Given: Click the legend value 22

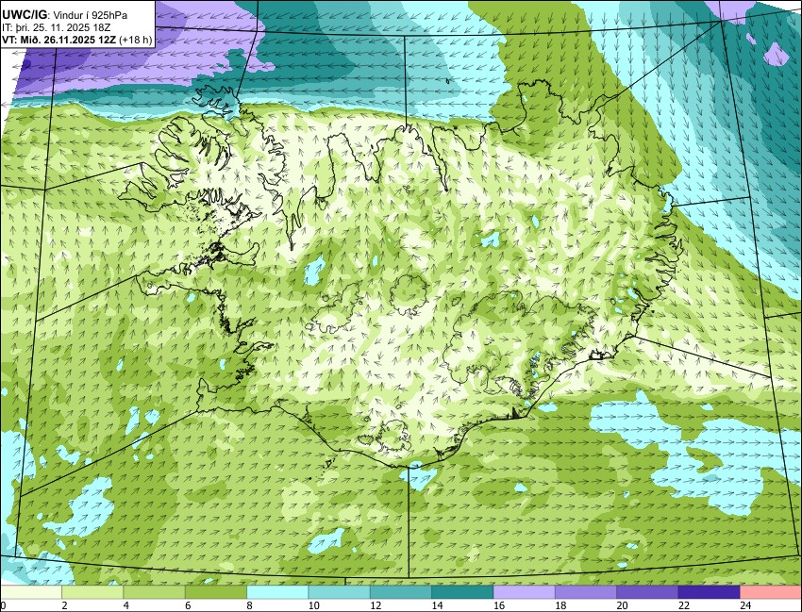Looking at the screenshot, I should tap(683, 605).
